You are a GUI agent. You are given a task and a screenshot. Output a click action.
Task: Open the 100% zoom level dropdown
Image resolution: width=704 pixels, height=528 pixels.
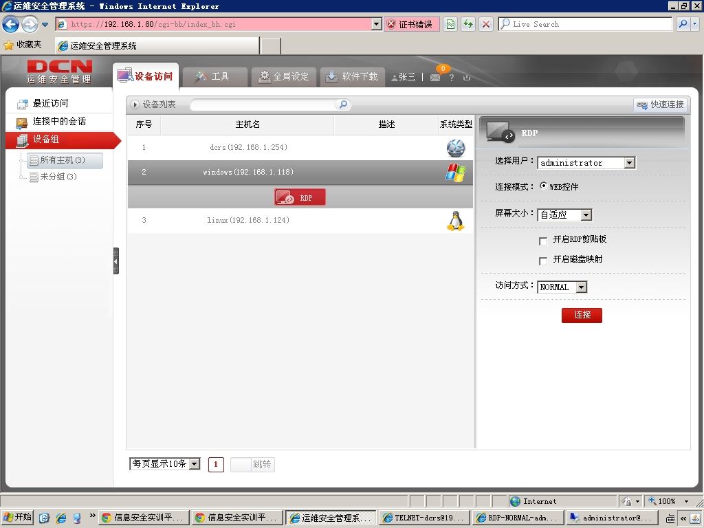coord(686,501)
